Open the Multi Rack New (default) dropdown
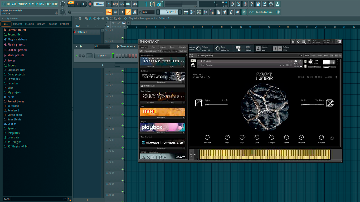 (x=249, y=56)
